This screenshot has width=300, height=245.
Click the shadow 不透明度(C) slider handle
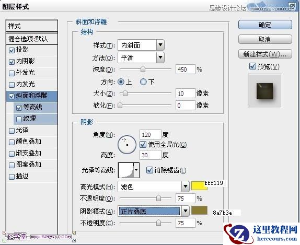(x=158, y=223)
